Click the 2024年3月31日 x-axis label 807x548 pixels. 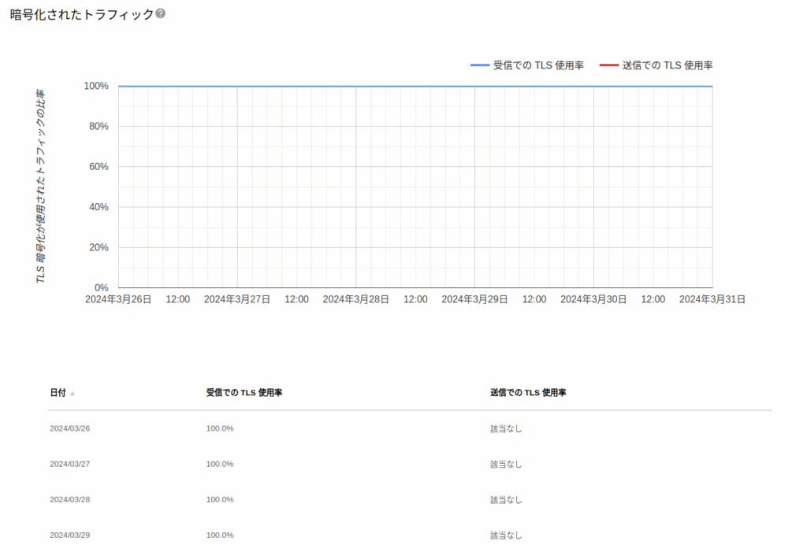(x=712, y=299)
